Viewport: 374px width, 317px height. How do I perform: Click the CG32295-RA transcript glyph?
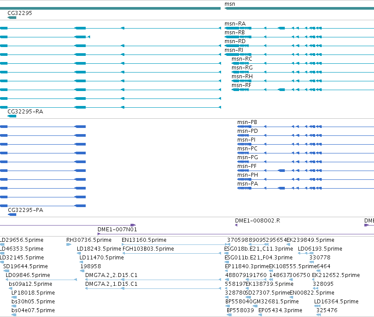click(12, 116)
